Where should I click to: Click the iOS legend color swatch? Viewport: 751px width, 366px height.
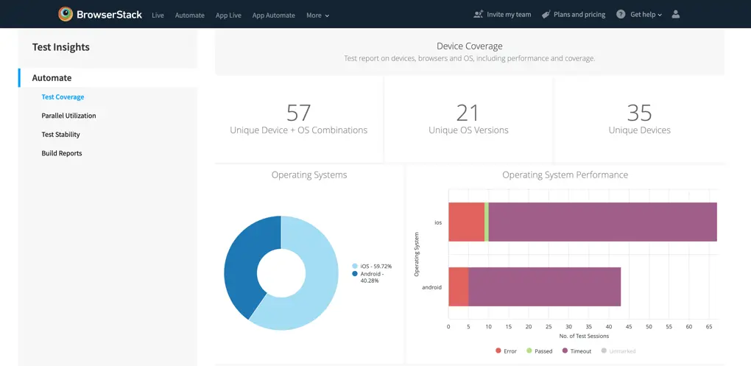(355, 266)
